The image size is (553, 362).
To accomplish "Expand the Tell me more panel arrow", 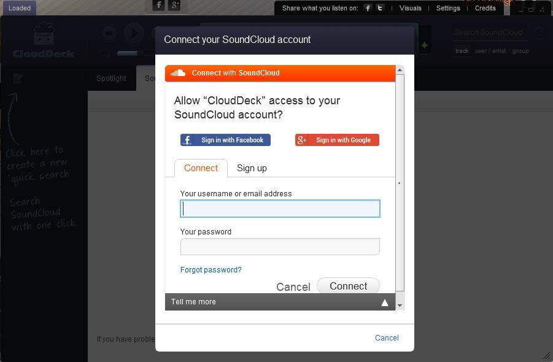I will pyautogui.click(x=385, y=302).
